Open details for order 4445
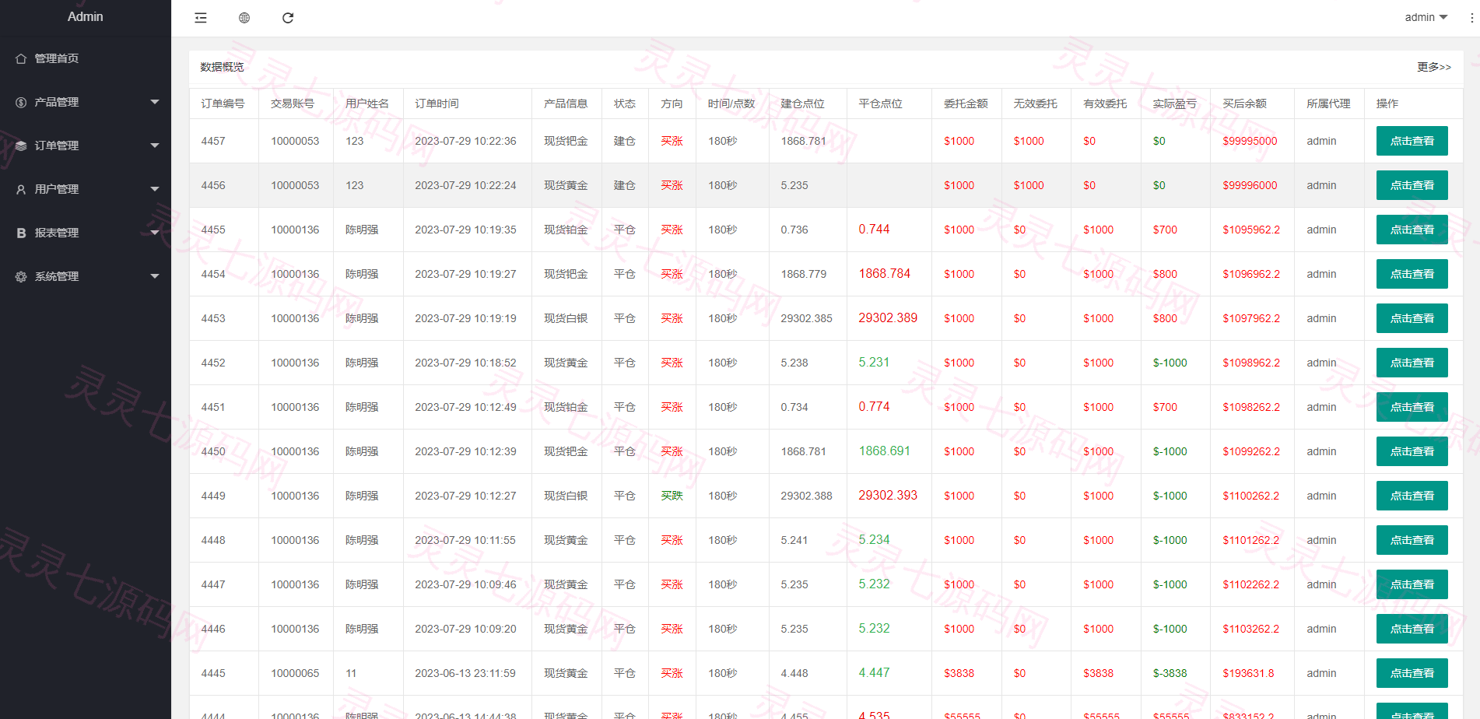The image size is (1480, 719). tap(1412, 673)
